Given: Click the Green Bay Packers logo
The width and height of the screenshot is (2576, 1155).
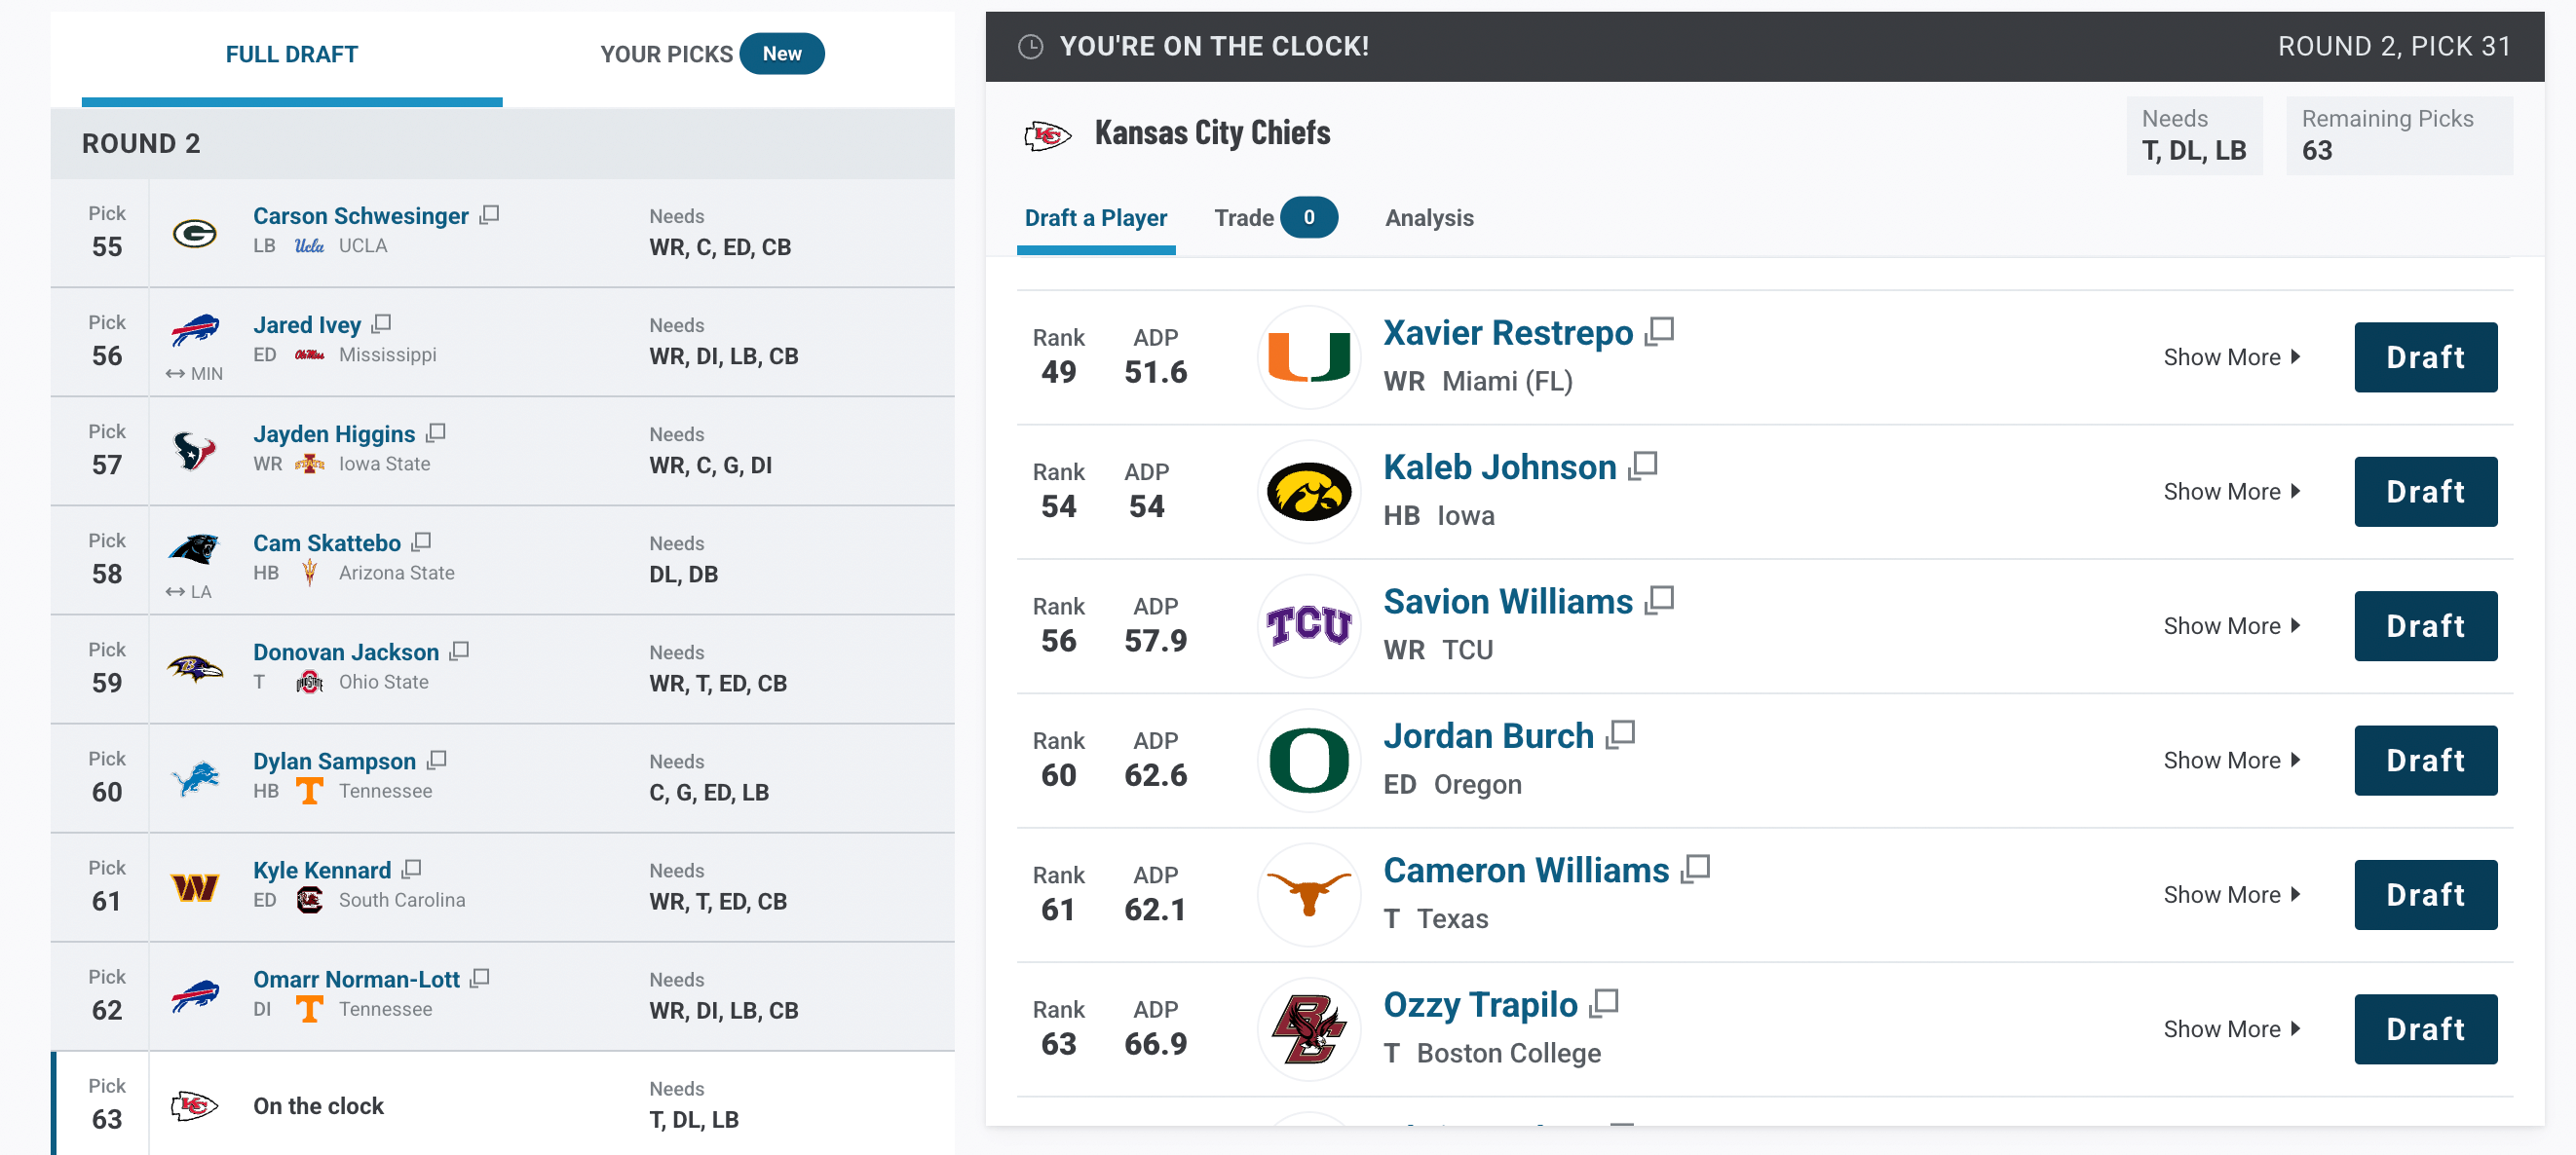Looking at the screenshot, I should click(x=195, y=234).
